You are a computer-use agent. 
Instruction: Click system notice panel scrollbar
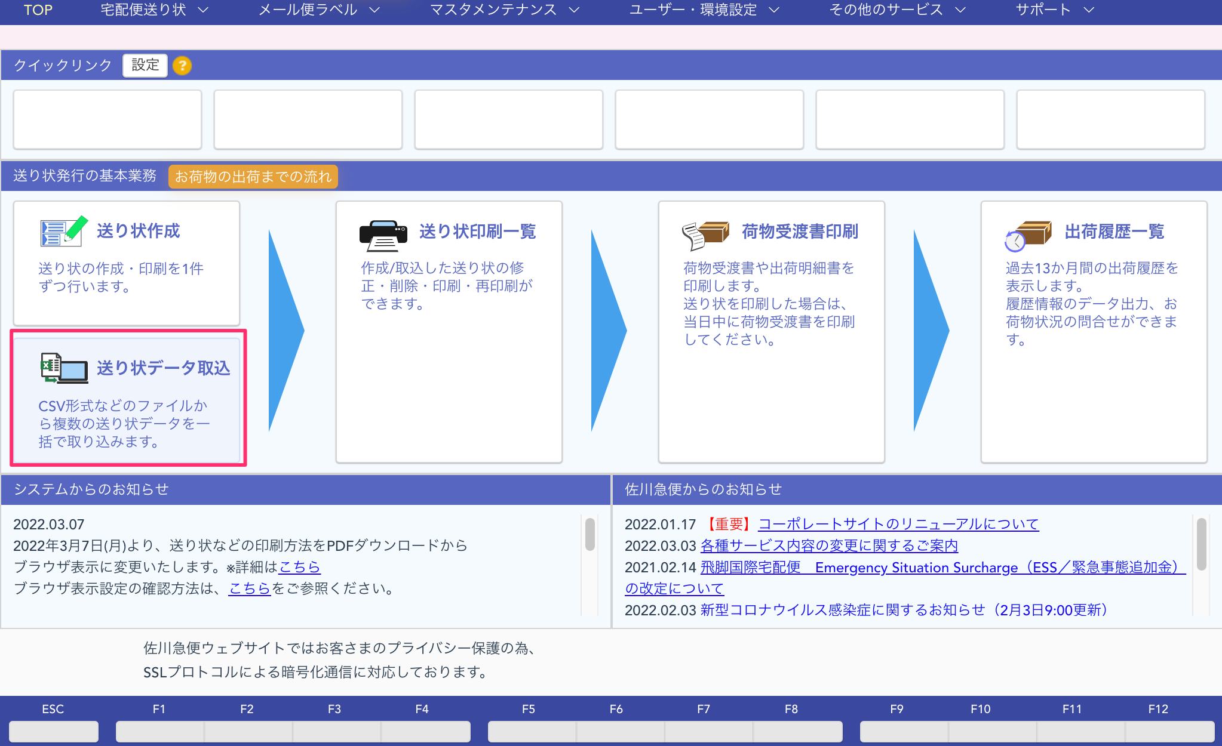coord(589,534)
